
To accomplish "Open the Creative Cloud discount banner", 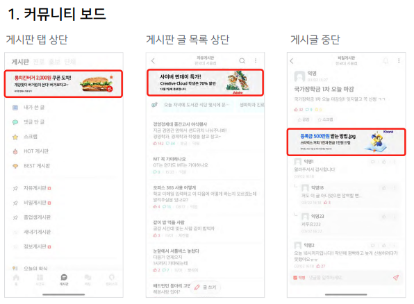I will 205,83.
